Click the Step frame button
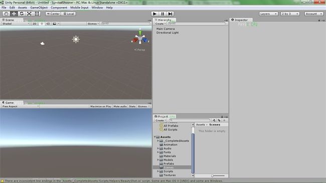This screenshot has width=326, height=183. pyautogui.click(x=171, y=14)
